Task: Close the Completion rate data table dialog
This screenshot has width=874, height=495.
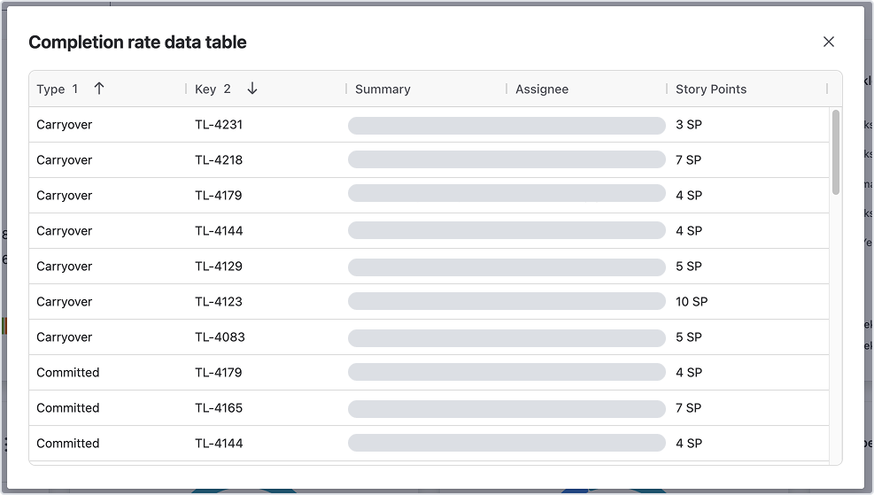Action: [x=829, y=42]
